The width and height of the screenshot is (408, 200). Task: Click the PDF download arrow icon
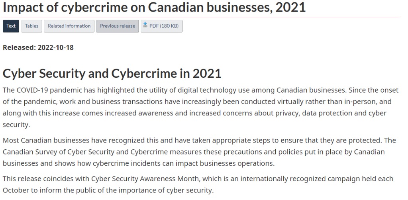145,26
